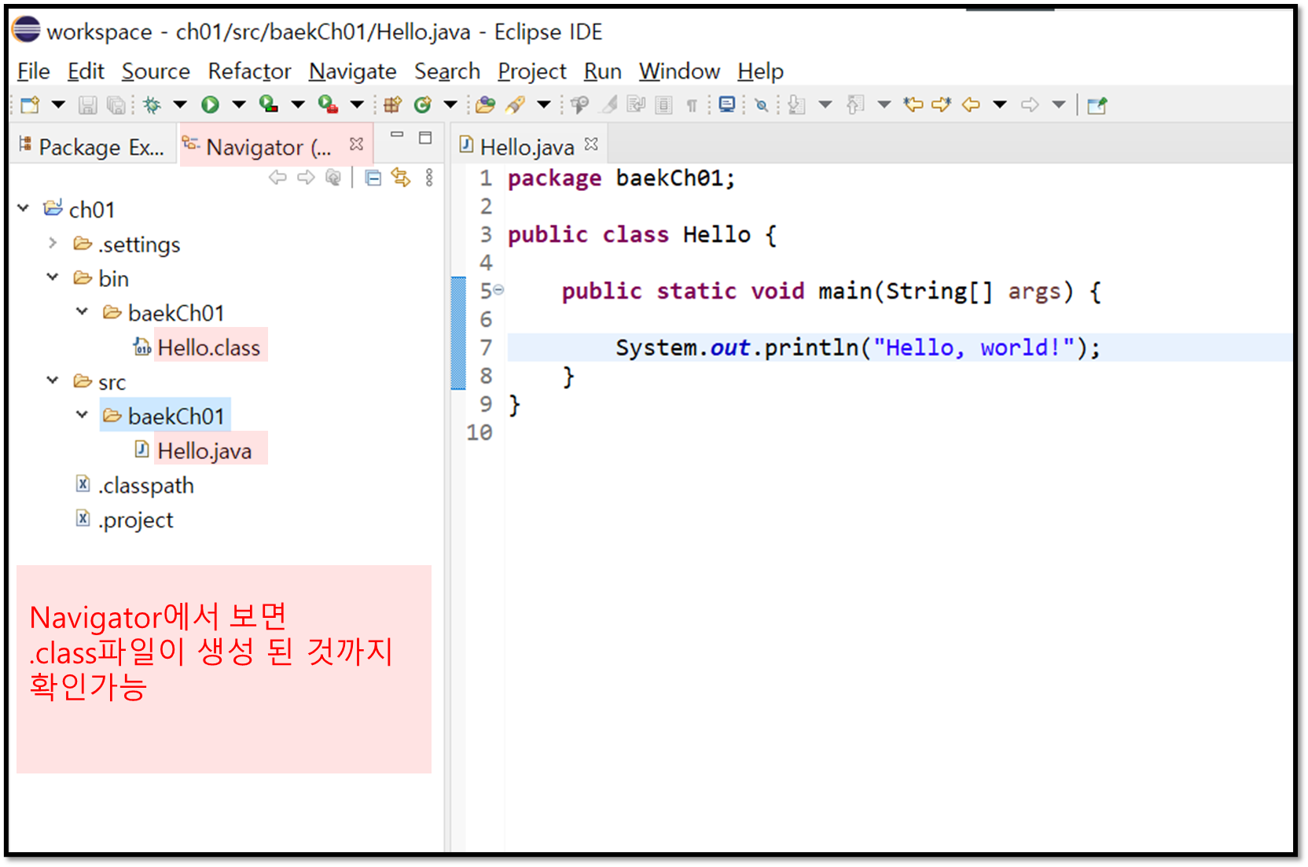Open the Source menu
This screenshot has width=1308, height=867.
pyautogui.click(x=156, y=72)
